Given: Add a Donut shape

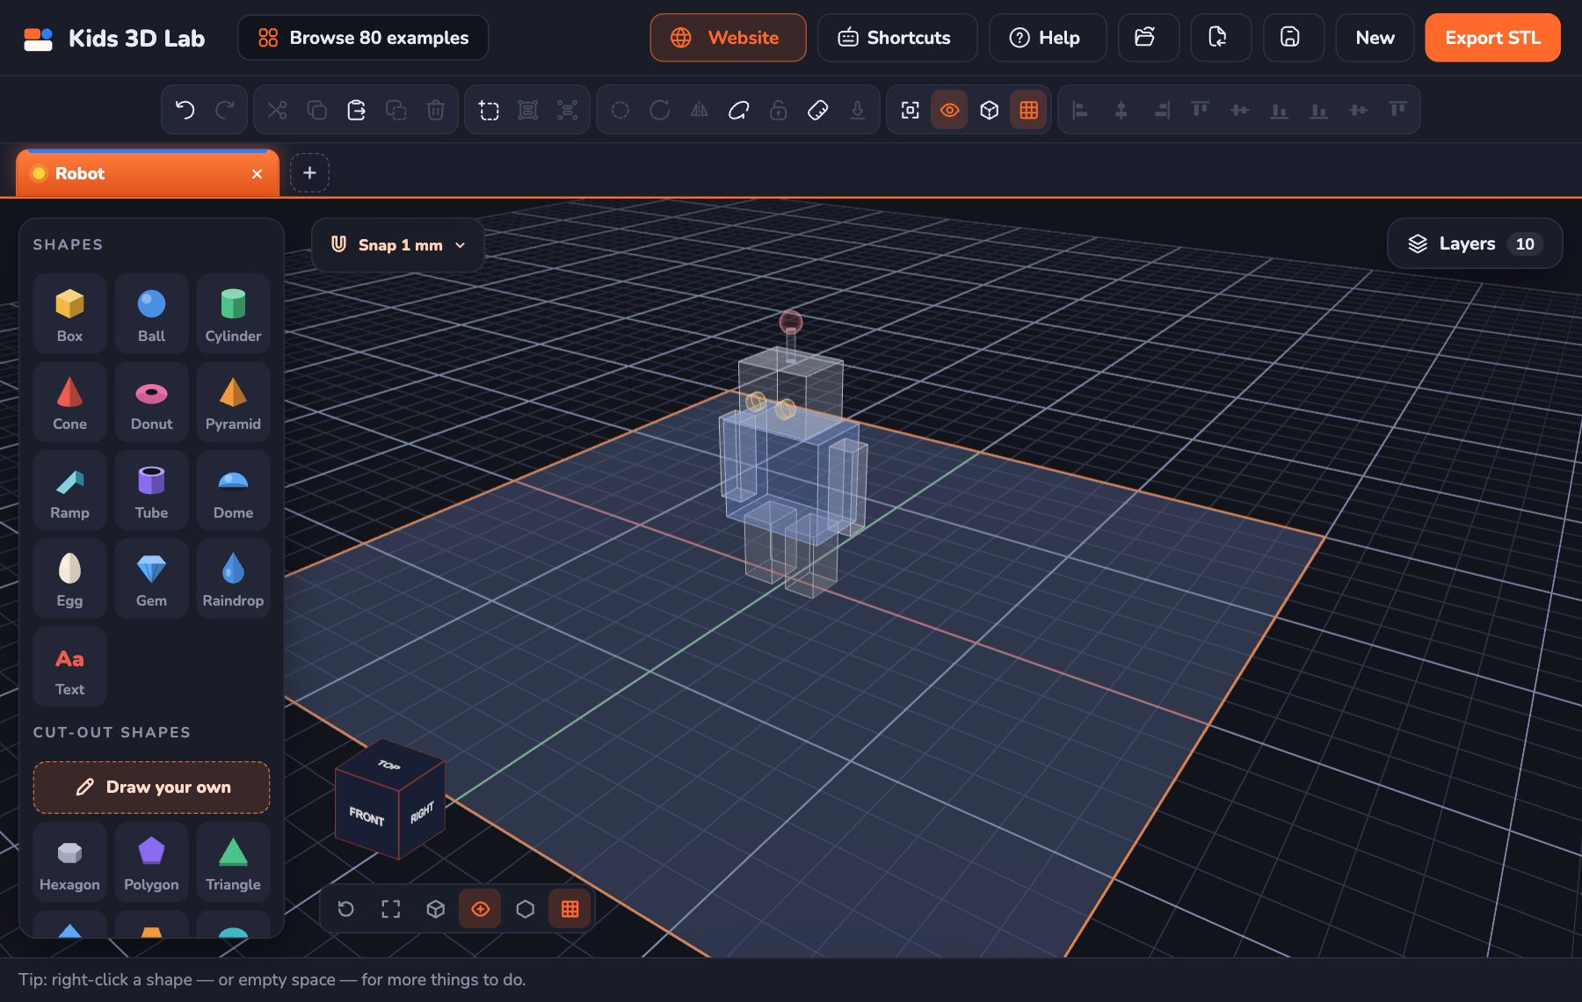Looking at the screenshot, I should click(x=151, y=403).
